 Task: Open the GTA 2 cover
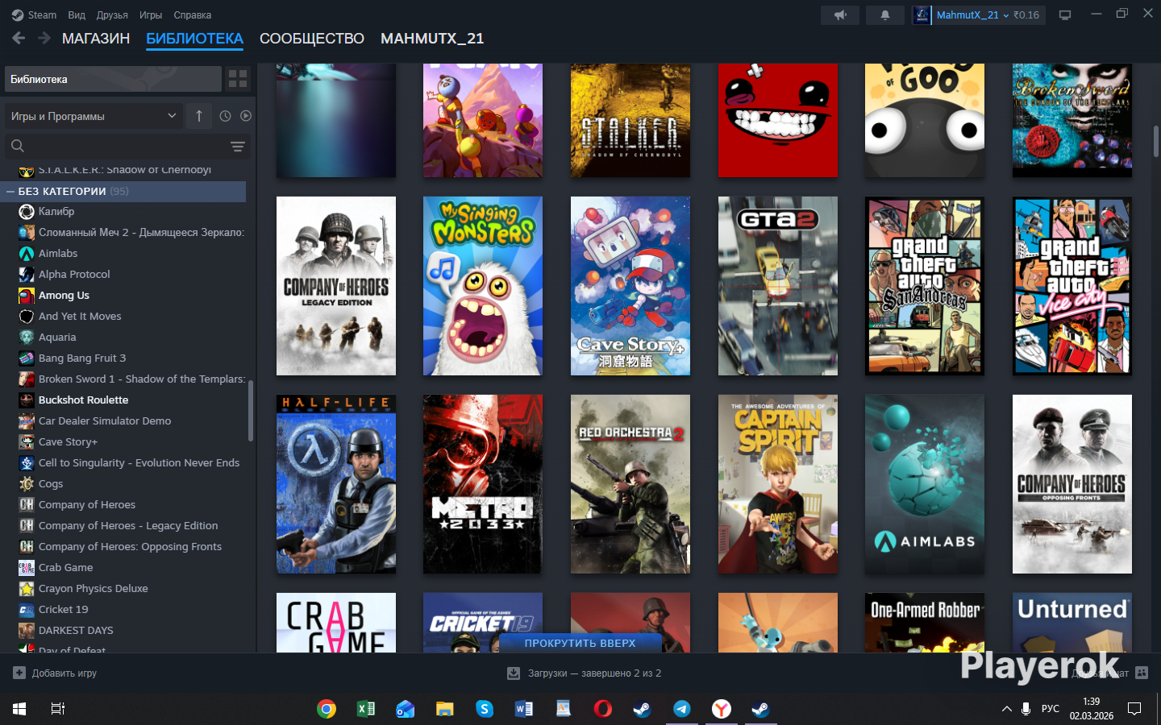point(778,286)
